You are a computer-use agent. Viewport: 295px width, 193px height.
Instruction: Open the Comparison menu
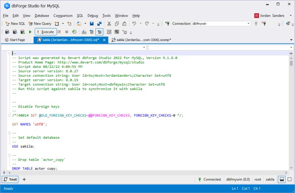(x=63, y=15)
